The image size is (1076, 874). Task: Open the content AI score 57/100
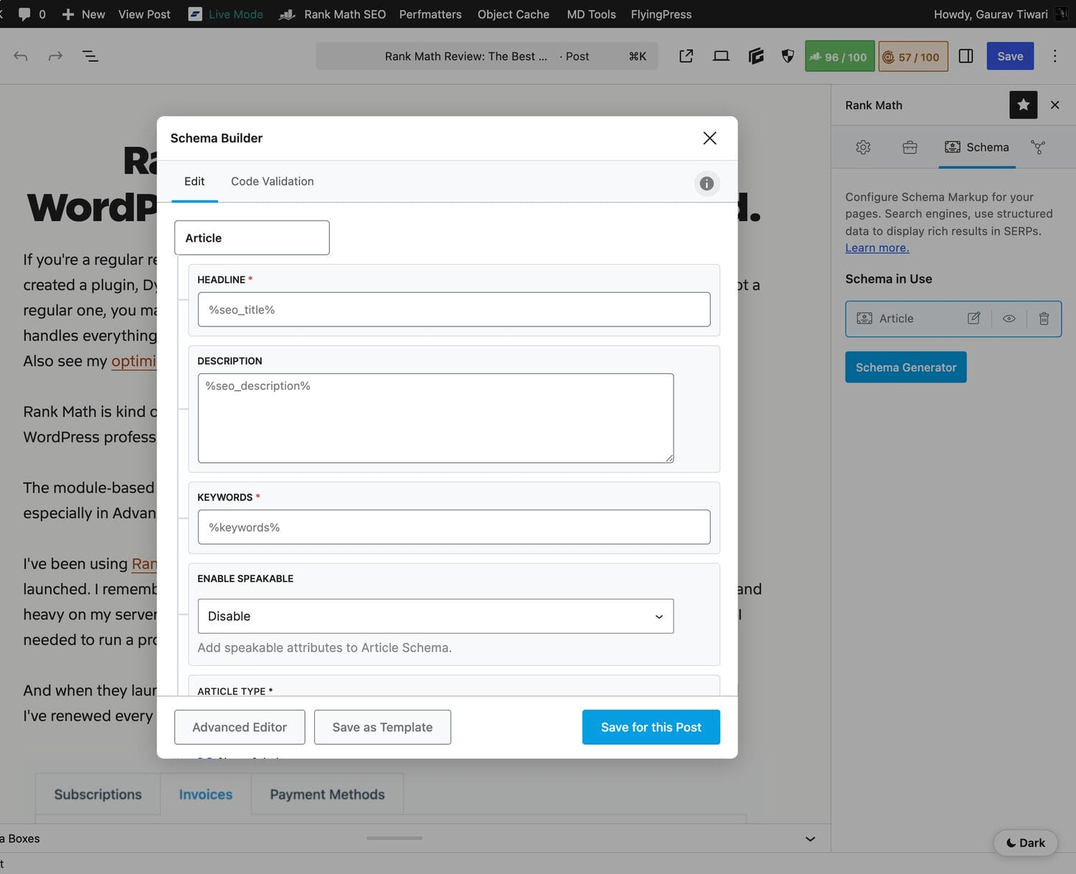(912, 57)
